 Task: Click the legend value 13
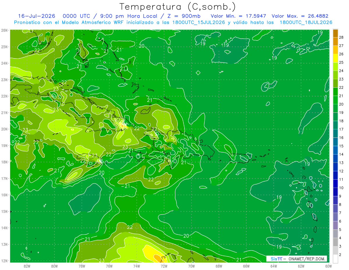tap(341, 163)
